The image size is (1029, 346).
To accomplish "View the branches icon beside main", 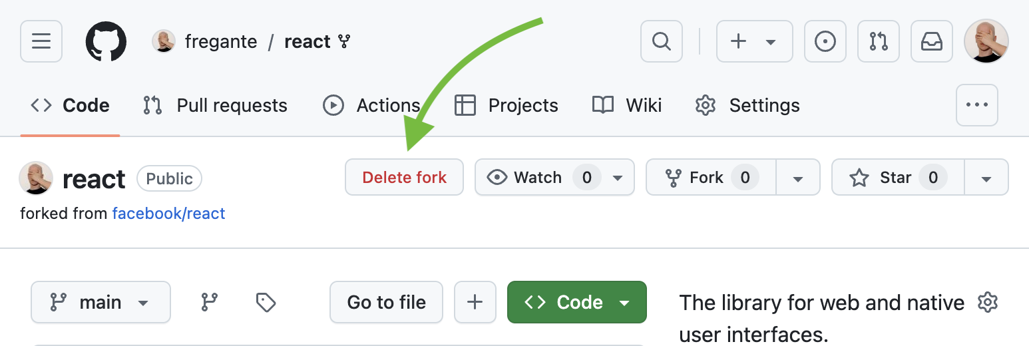I will pos(210,303).
